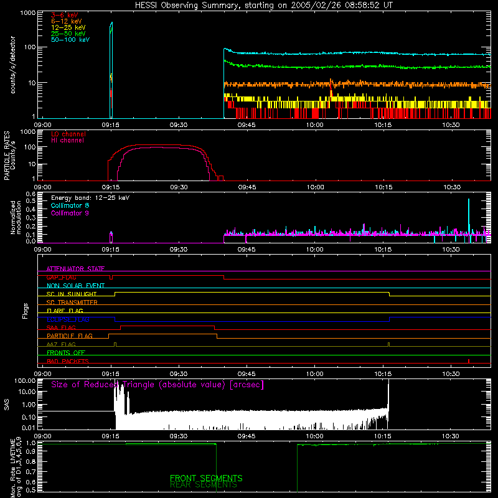Click 'Size of Reduced Triangle' panel caption
Viewport: 498px width, 498px height.
click(157, 385)
